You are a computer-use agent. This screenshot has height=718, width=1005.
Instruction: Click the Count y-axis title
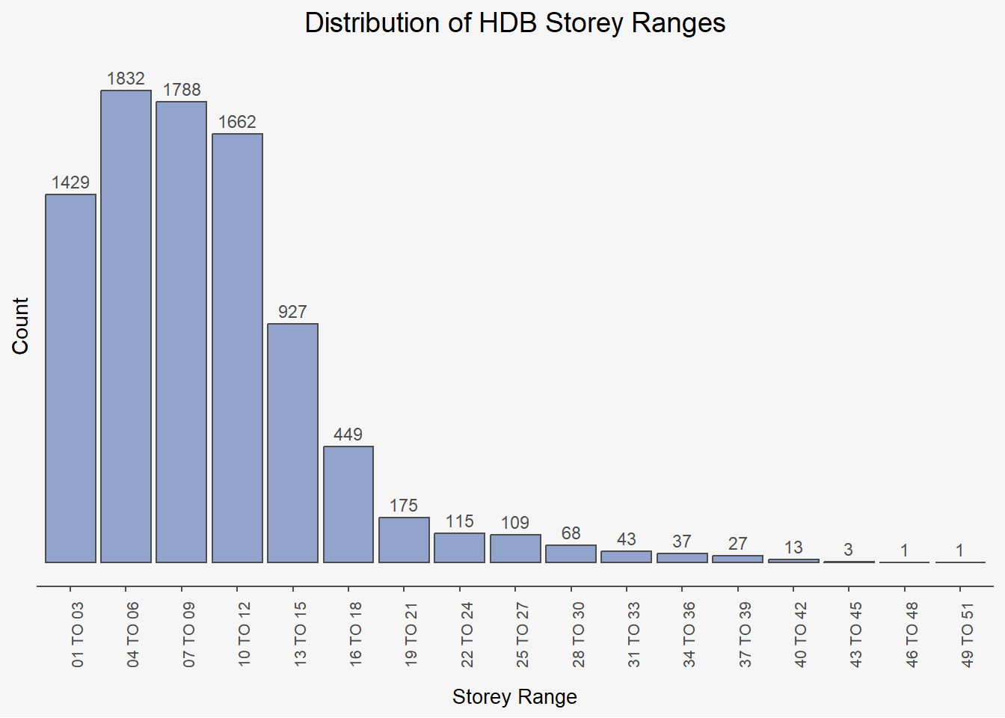(20, 325)
